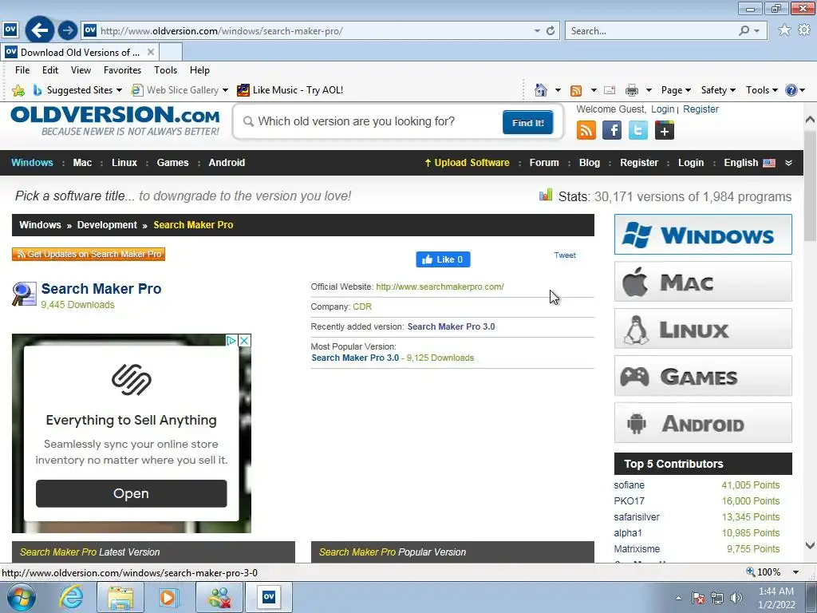
Task: Open the zoom level 100% dropdown arrow
Action: tap(795, 572)
